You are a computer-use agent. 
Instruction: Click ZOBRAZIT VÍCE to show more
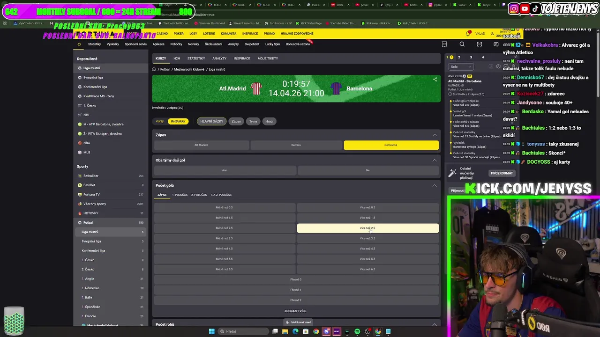295,311
